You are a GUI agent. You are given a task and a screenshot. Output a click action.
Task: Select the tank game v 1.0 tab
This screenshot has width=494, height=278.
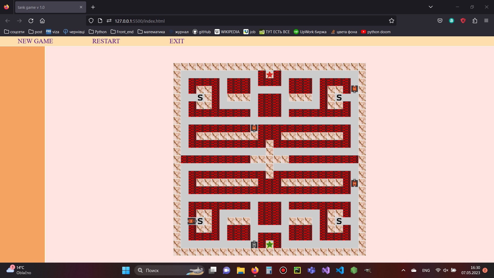tap(46, 7)
